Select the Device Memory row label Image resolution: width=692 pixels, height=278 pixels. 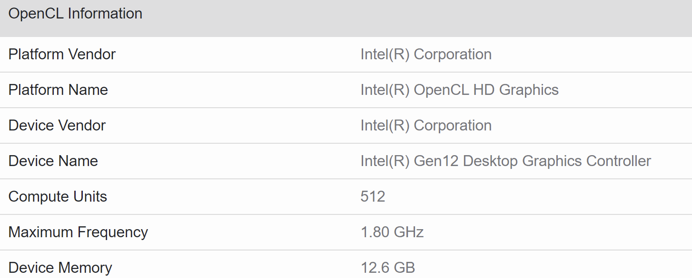(x=60, y=268)
